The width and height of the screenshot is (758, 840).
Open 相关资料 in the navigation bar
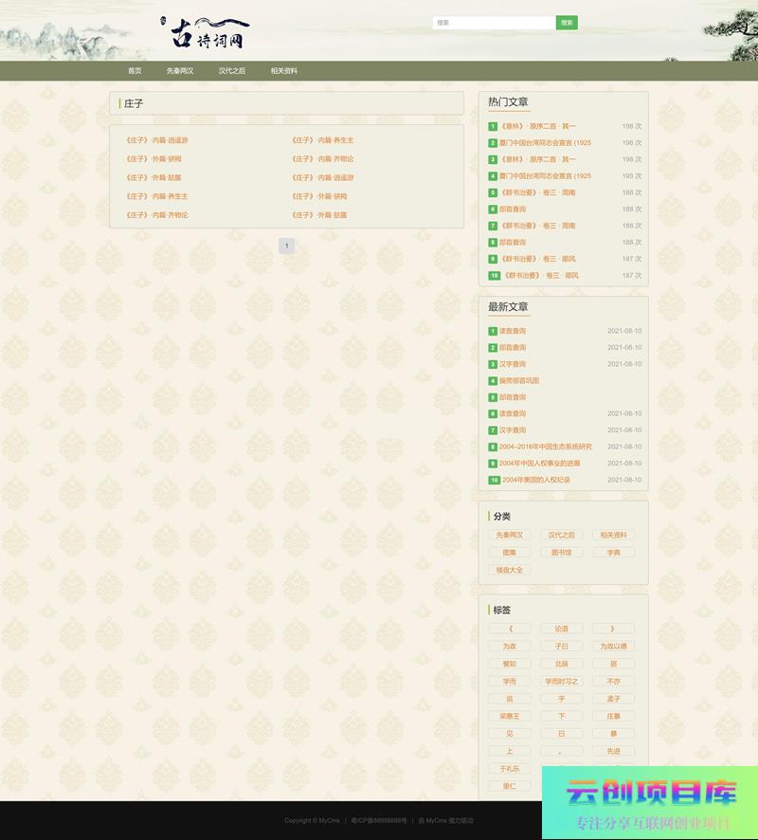tap(284, 71)
